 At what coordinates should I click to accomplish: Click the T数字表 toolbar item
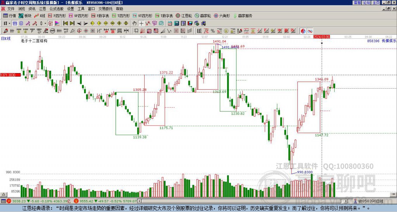[x=164, y=15]
